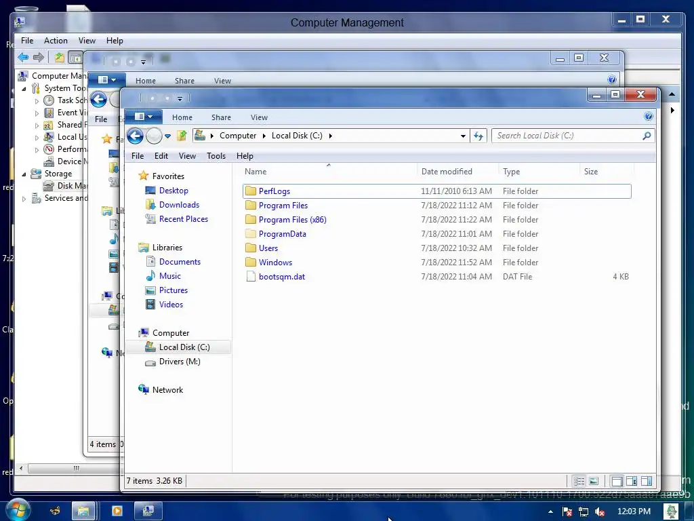Click the Back arrow in Computer Management toolbar
The image size is (694, 521).
[x=23, y=57]
